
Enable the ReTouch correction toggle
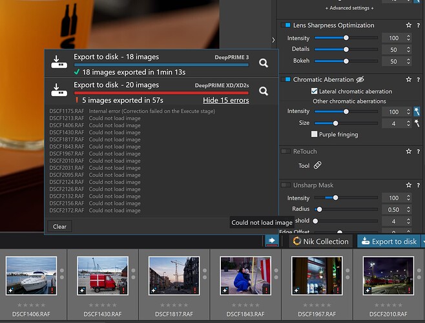click(286, 151)
